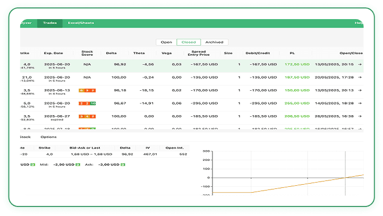The height and width of the screenshot is (216, 383).
Task: Click arrow icon on 13/05/2025, 20:13 row
Action: [x=360, y=90]
